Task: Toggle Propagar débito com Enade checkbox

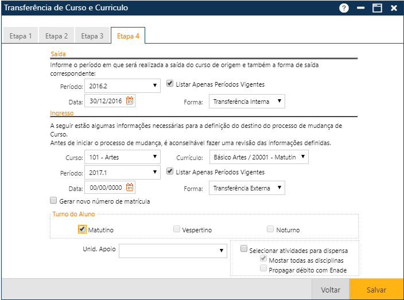Action: 263,268
